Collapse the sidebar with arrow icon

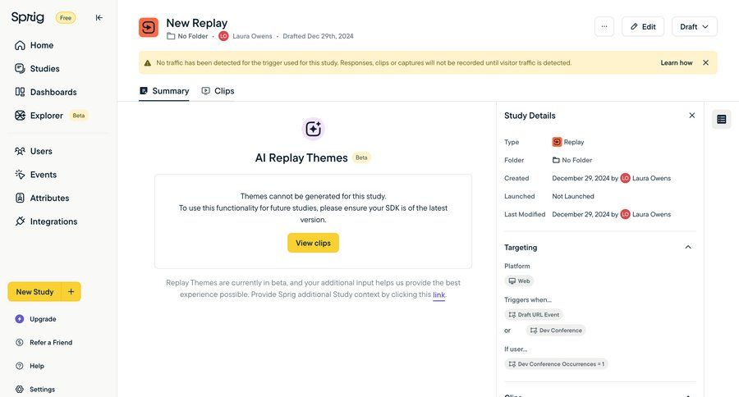click(x=99, y=17)
